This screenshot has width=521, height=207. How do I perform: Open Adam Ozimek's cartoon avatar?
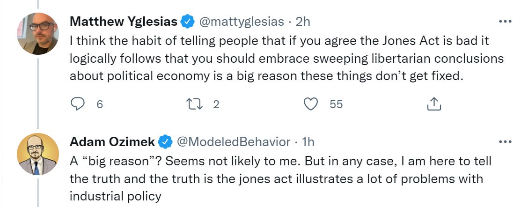click(x=38, y=154)
